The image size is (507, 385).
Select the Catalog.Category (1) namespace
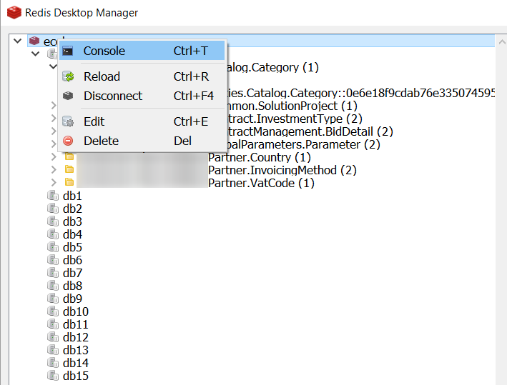[272, 68]
